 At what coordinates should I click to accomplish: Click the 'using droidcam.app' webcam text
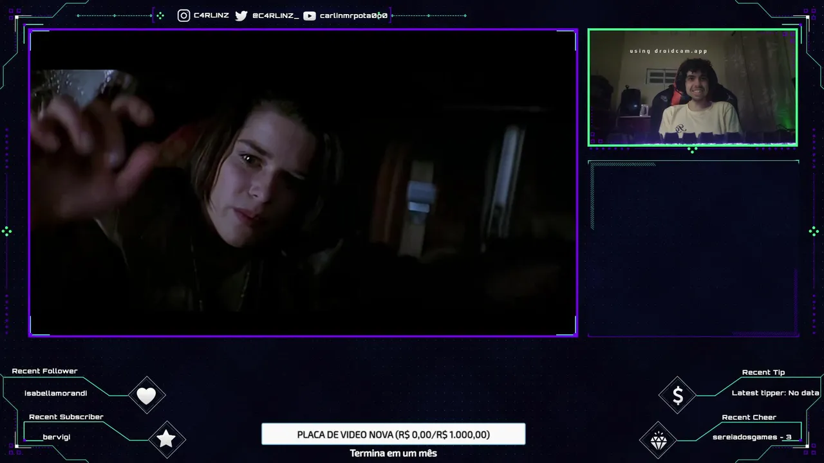pos(668,51)
